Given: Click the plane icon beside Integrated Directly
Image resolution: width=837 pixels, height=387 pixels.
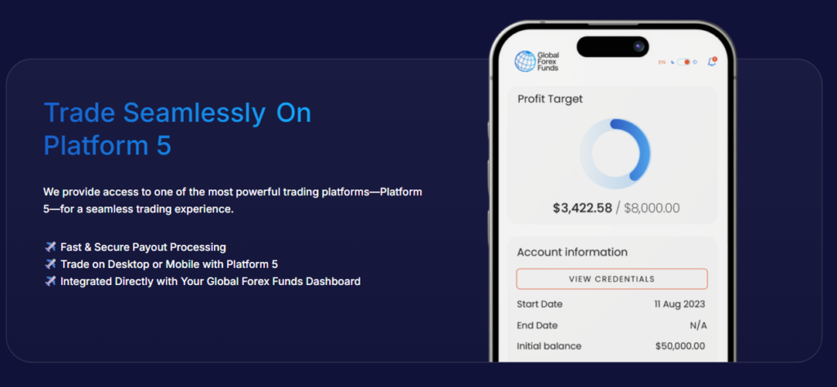Looking at the screenshot, I should [50, 281].
